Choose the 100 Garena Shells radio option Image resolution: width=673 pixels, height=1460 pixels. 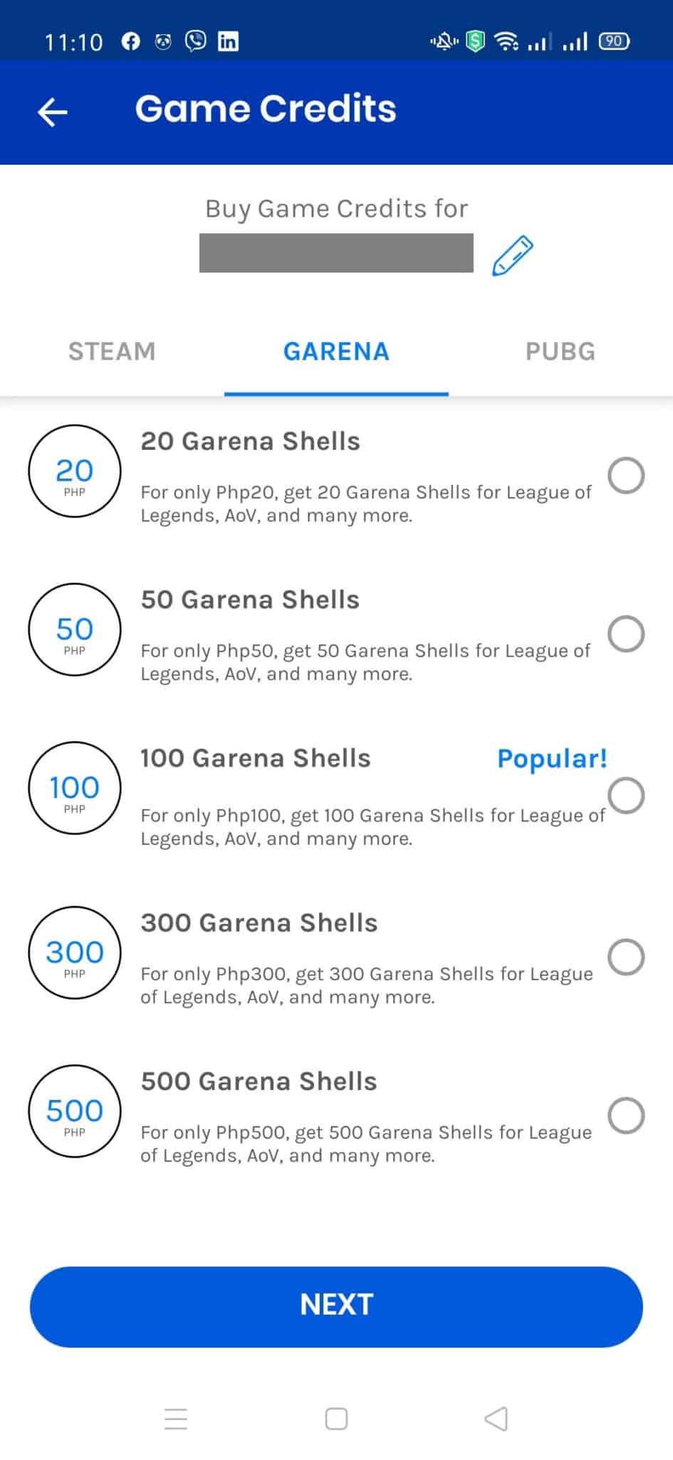pos(626,796)
